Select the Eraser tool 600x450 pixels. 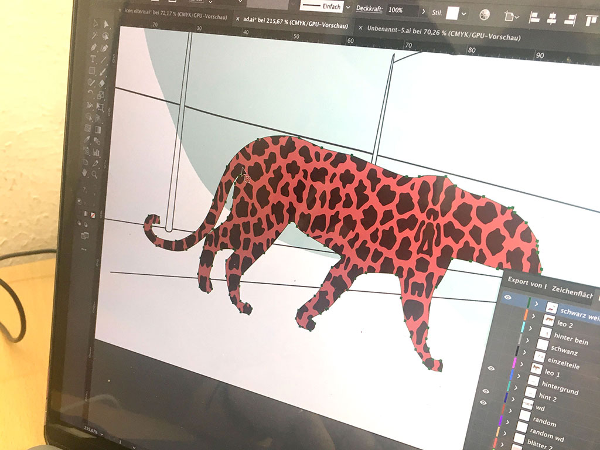[x=102, y=83]
